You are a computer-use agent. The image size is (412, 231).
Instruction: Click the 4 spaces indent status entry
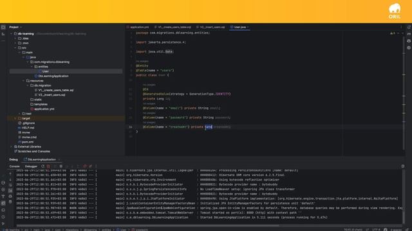[x=396, y=230]
